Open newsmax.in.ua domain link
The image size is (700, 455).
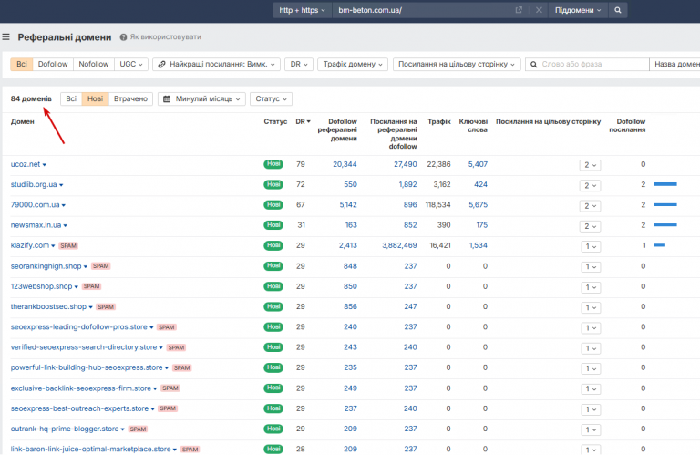pyautogui.click(x=36, y=225)
